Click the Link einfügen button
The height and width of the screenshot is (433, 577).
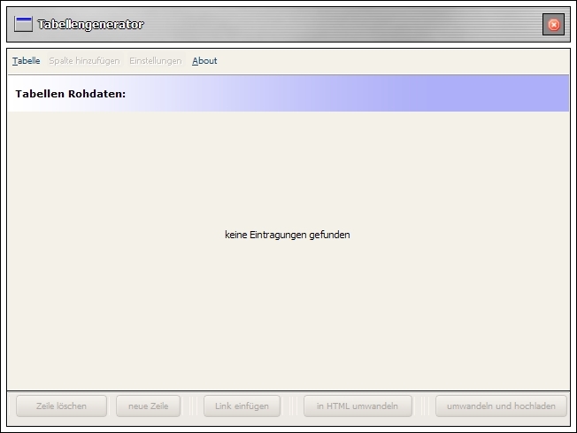pyautogui.click(x=242, y=406)
